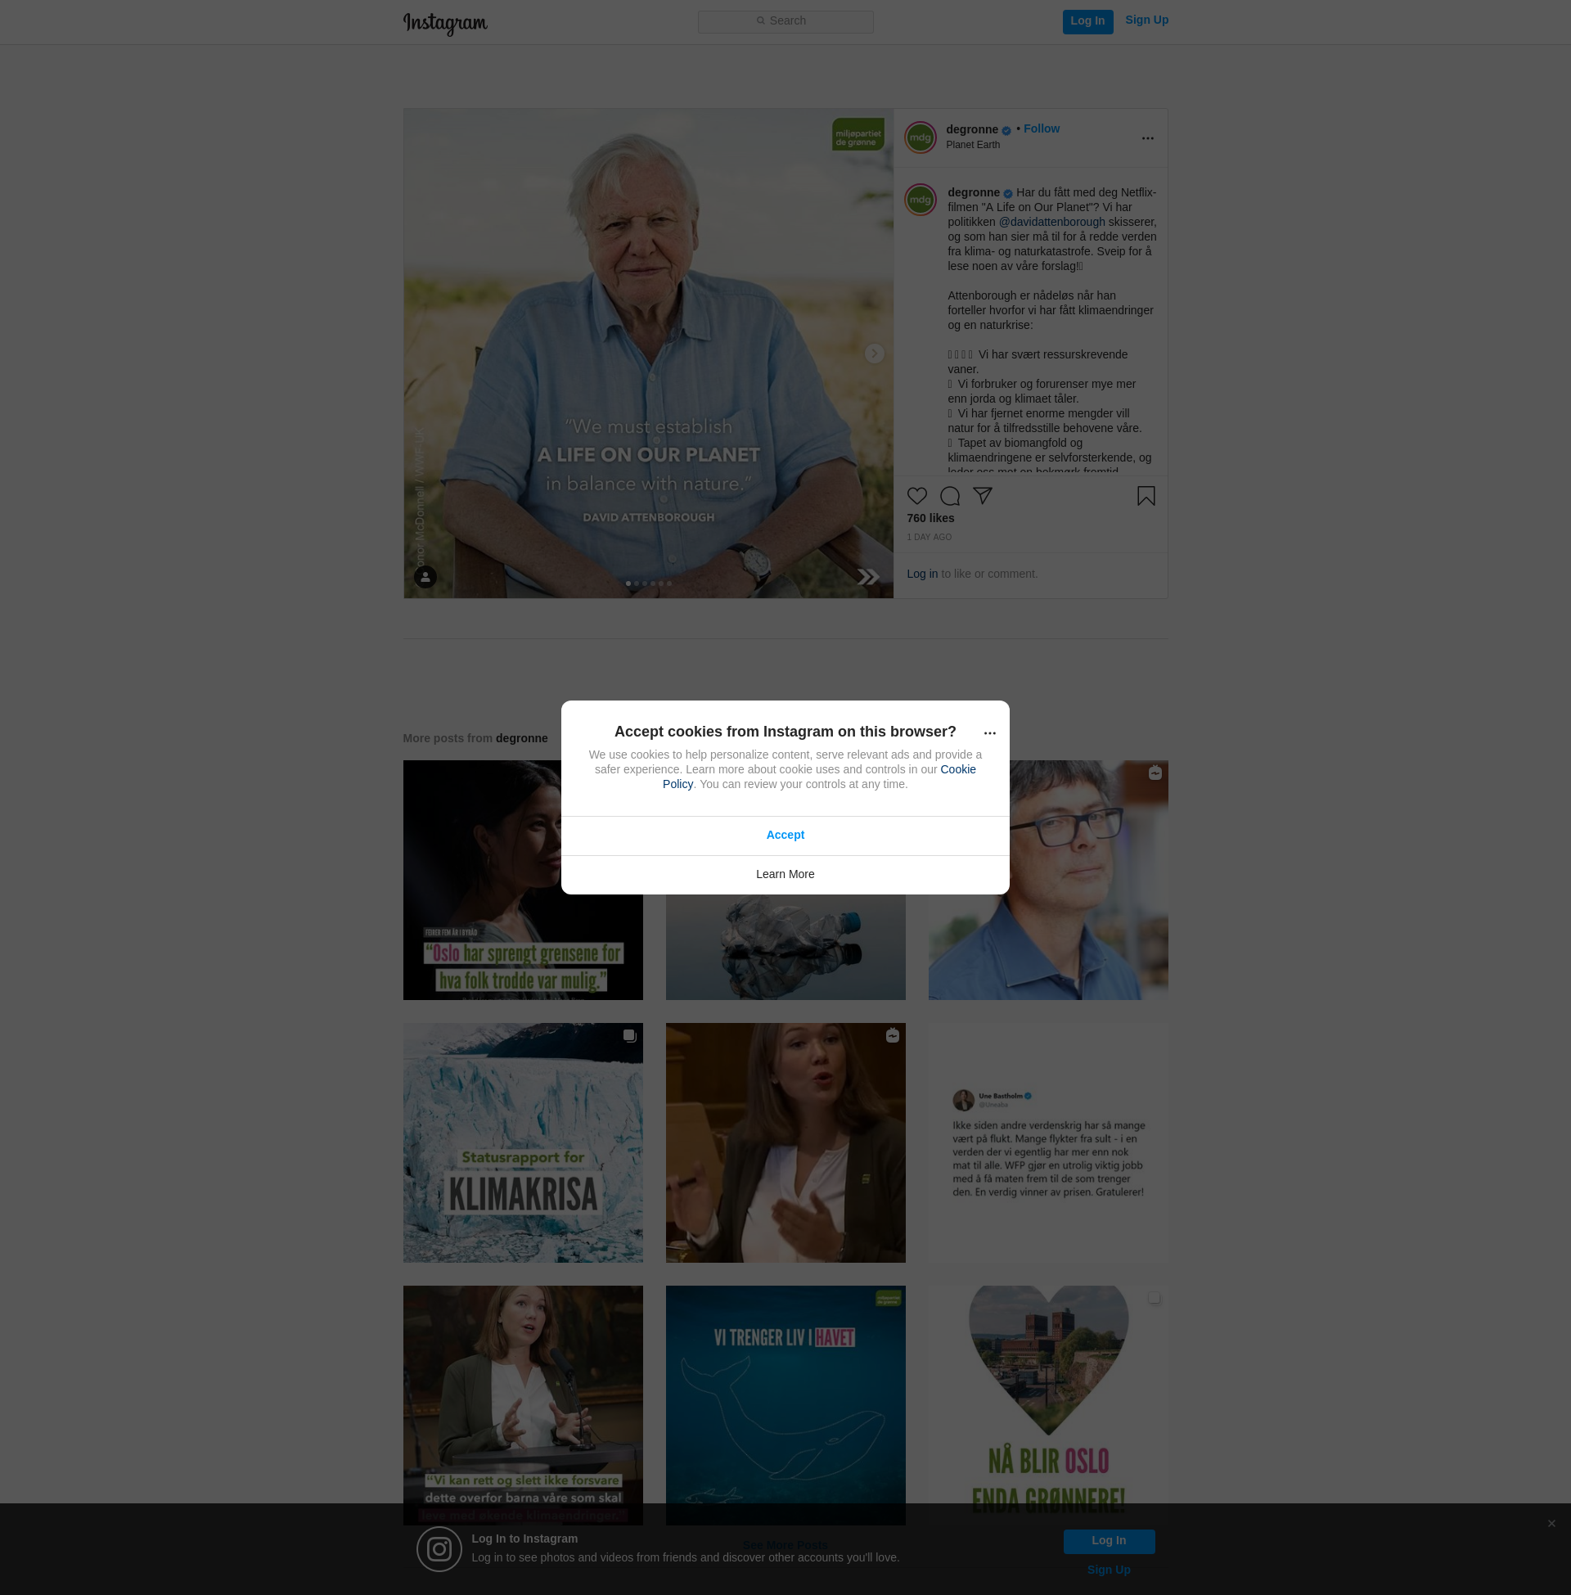The width and height of the screenshot is (1571, 1595).
Task: Open cookie dialog three-dot options
Action: (x=989, y=732)
